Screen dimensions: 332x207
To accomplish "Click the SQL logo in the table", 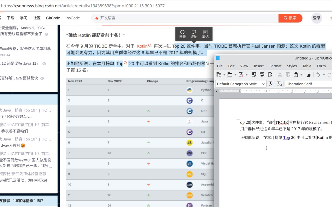I will [190, 174].
